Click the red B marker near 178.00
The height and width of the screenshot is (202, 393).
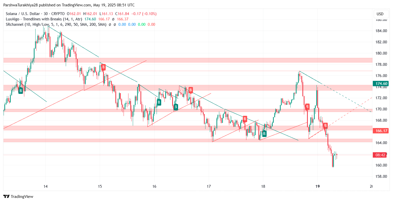(x=103, y=67)
